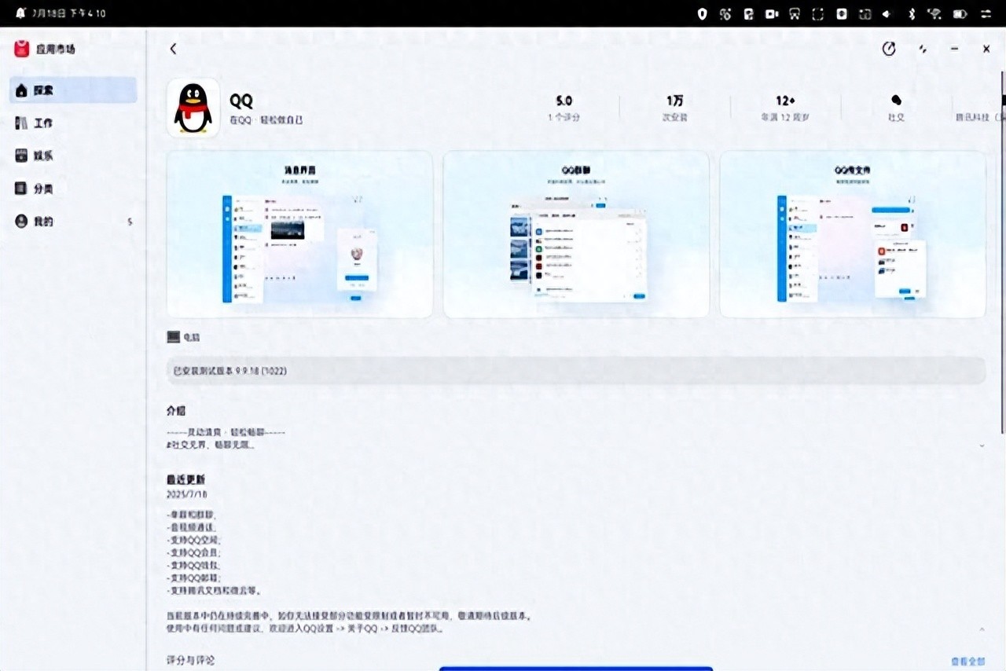
Task: Go back using the left arrow
Action: [173, 49]
